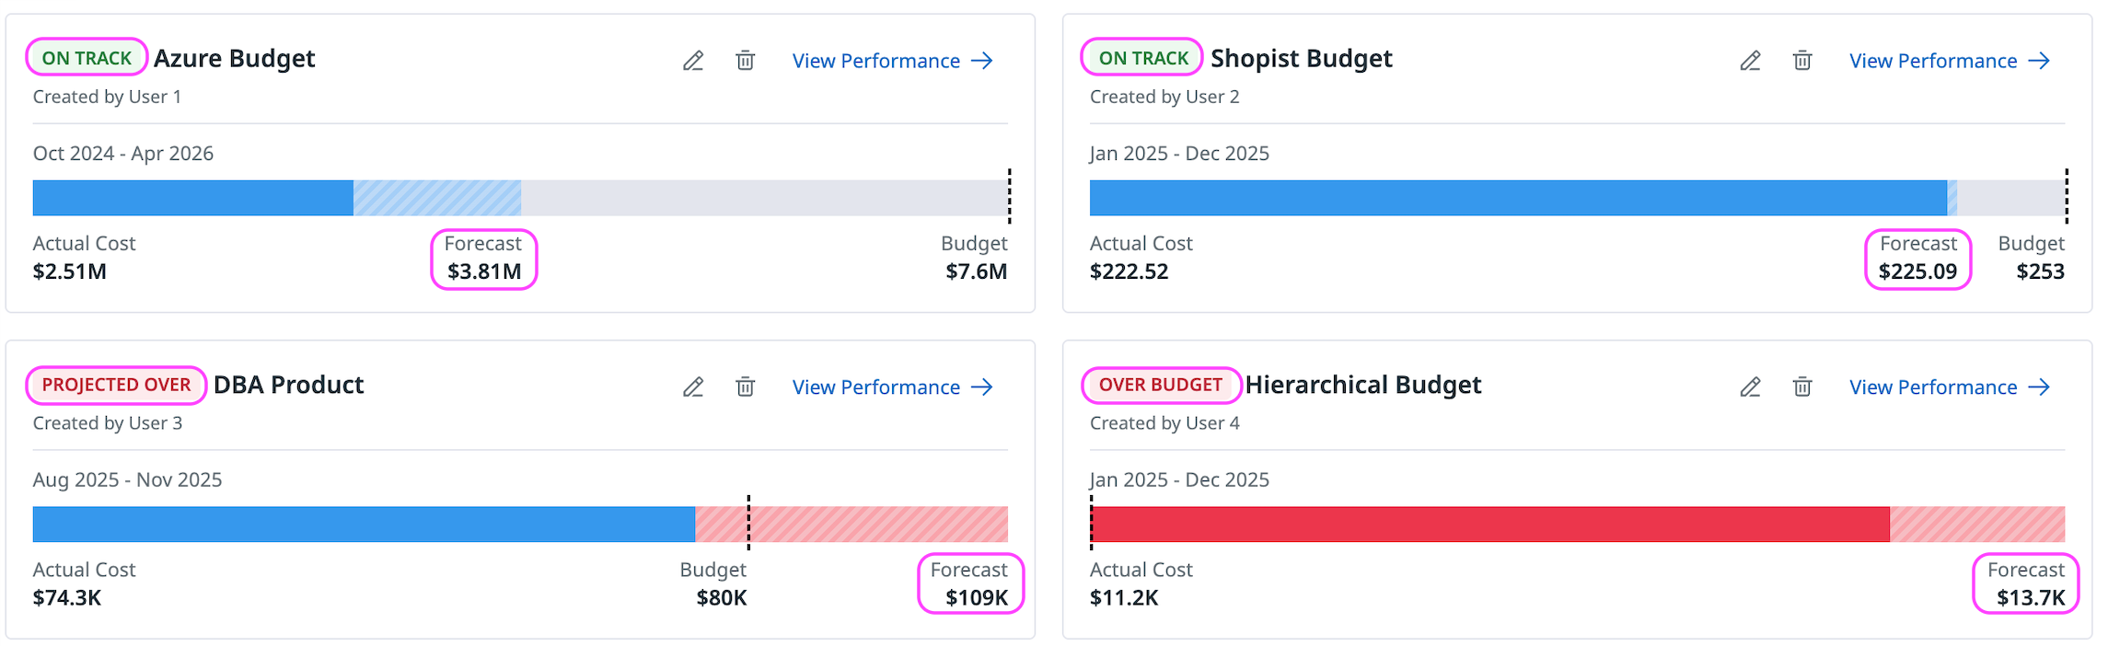Click the DBA Product budget dashed marker
Screen dimensions: 2108x646
click(x=748, y=523)
